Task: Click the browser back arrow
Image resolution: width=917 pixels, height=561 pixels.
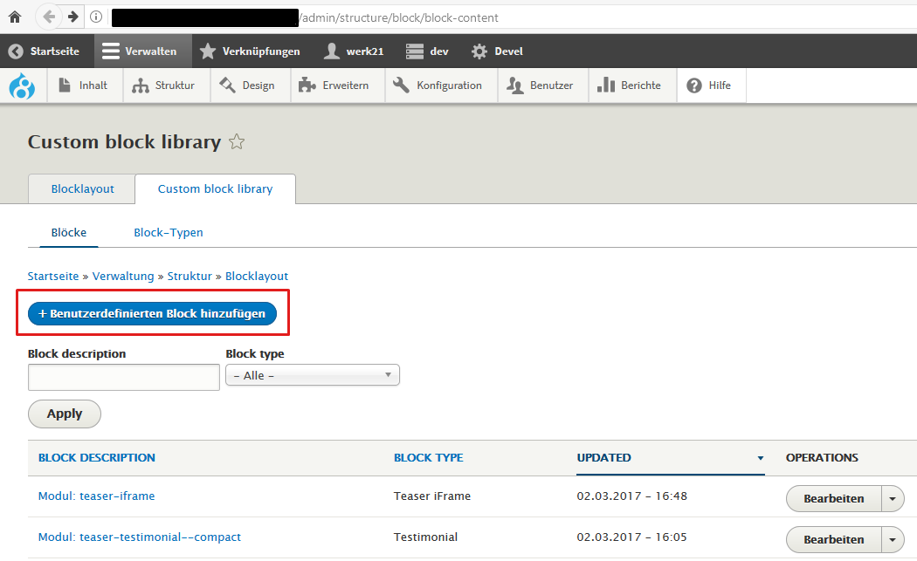Action: tap(49, 17)
